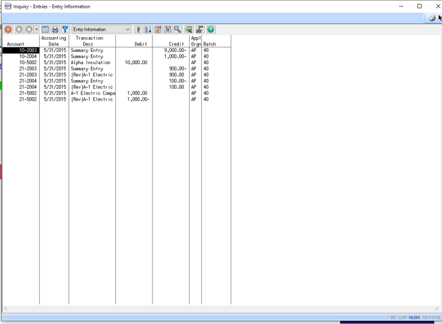Click the Debit column header
442x324 pixels.
(x=141, y=44)
